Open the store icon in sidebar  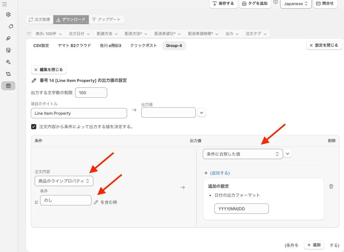8,50
